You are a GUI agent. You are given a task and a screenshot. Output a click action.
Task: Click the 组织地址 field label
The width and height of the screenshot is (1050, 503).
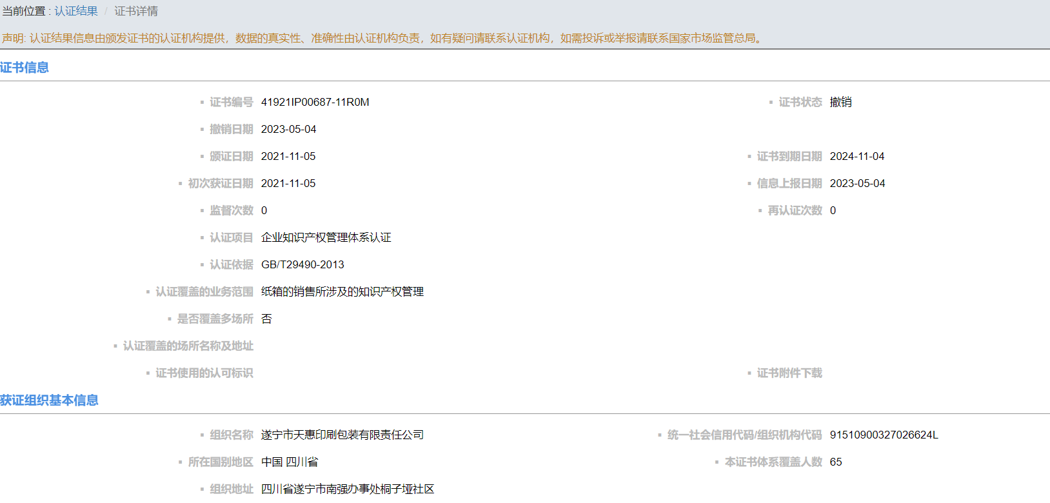pos(232,489)
